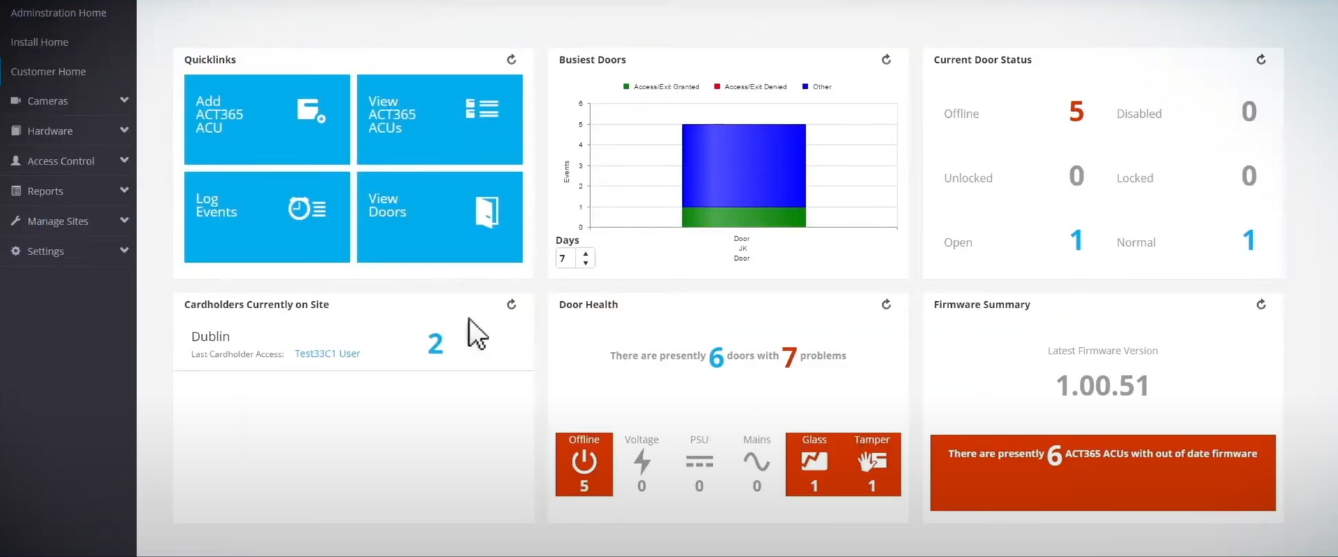Reload the Firmware Summary widget
Screen dimensions: 1338x557
(x=1261, y=305)
